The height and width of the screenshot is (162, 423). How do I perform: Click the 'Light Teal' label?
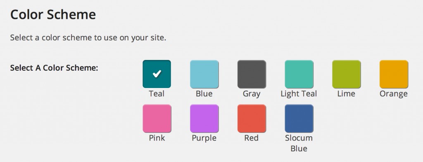[299, 94]
